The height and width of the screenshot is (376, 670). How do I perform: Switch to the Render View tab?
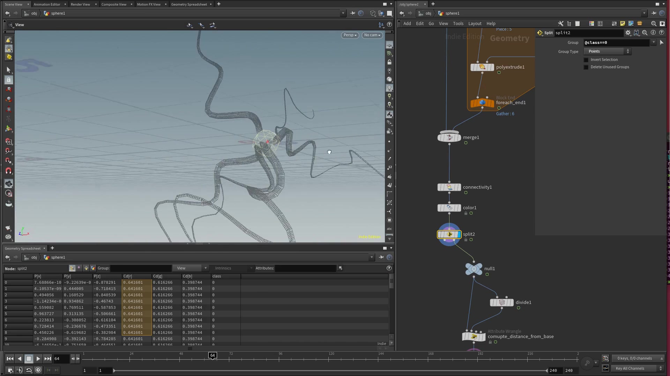click(80, 4)
